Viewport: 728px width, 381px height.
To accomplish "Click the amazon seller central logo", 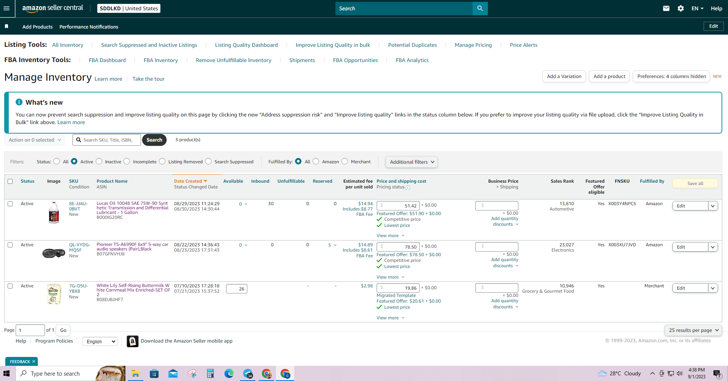I will (53, 8).
